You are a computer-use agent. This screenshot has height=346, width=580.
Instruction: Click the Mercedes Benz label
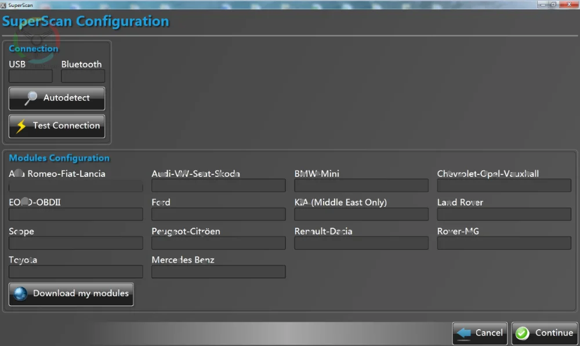coord(183,260)
